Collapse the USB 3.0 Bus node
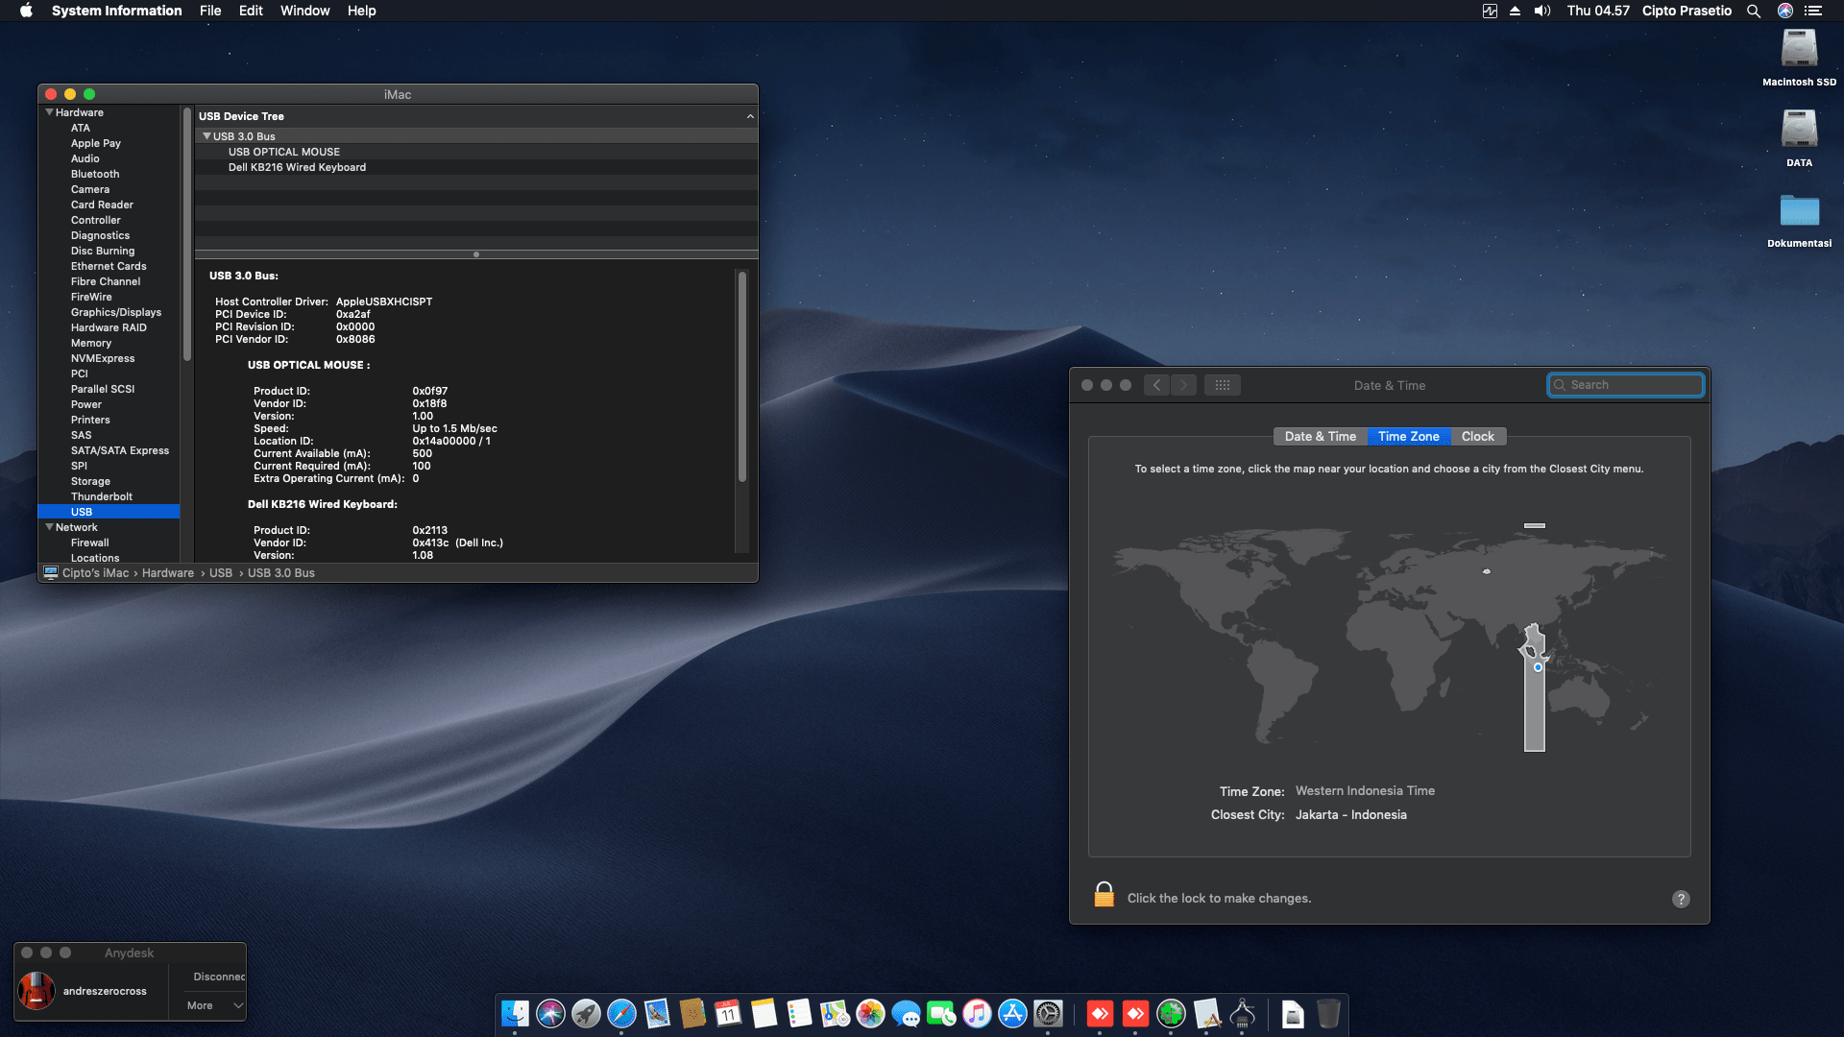 point(206,136)
